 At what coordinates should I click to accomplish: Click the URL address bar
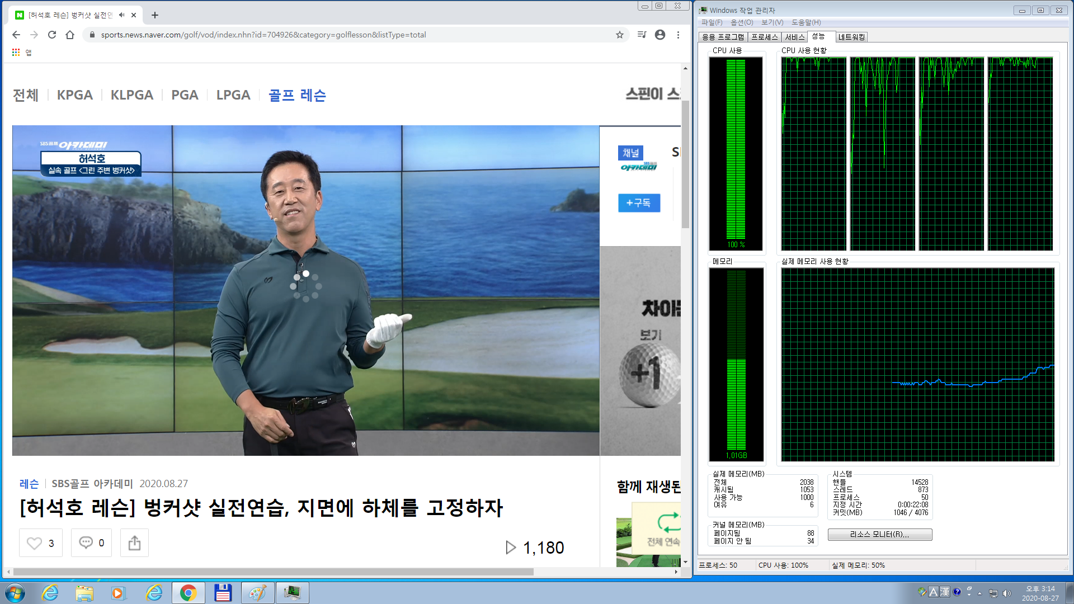tap(356, 35)
